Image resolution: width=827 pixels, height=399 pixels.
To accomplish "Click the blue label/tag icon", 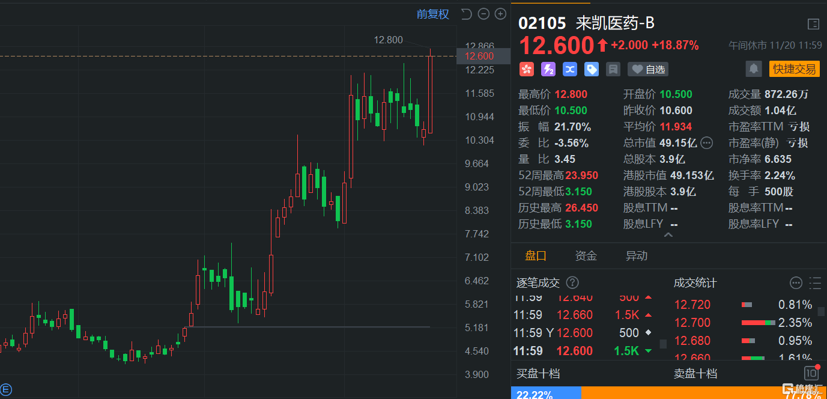I will click(x=591, y=69).
